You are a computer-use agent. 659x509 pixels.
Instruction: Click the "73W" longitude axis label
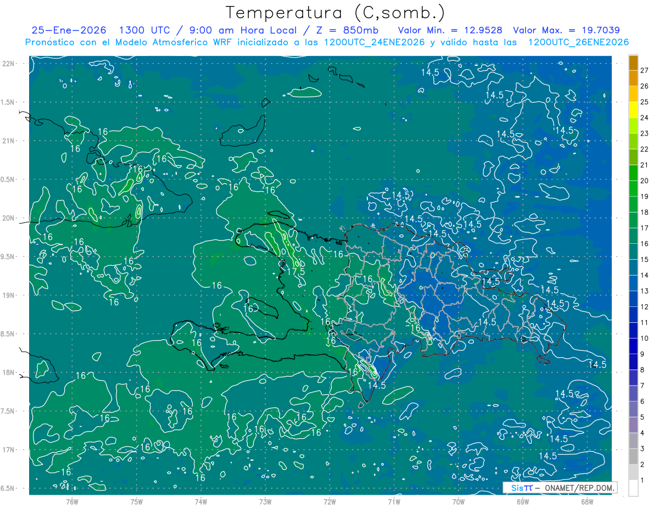point(265,502)
